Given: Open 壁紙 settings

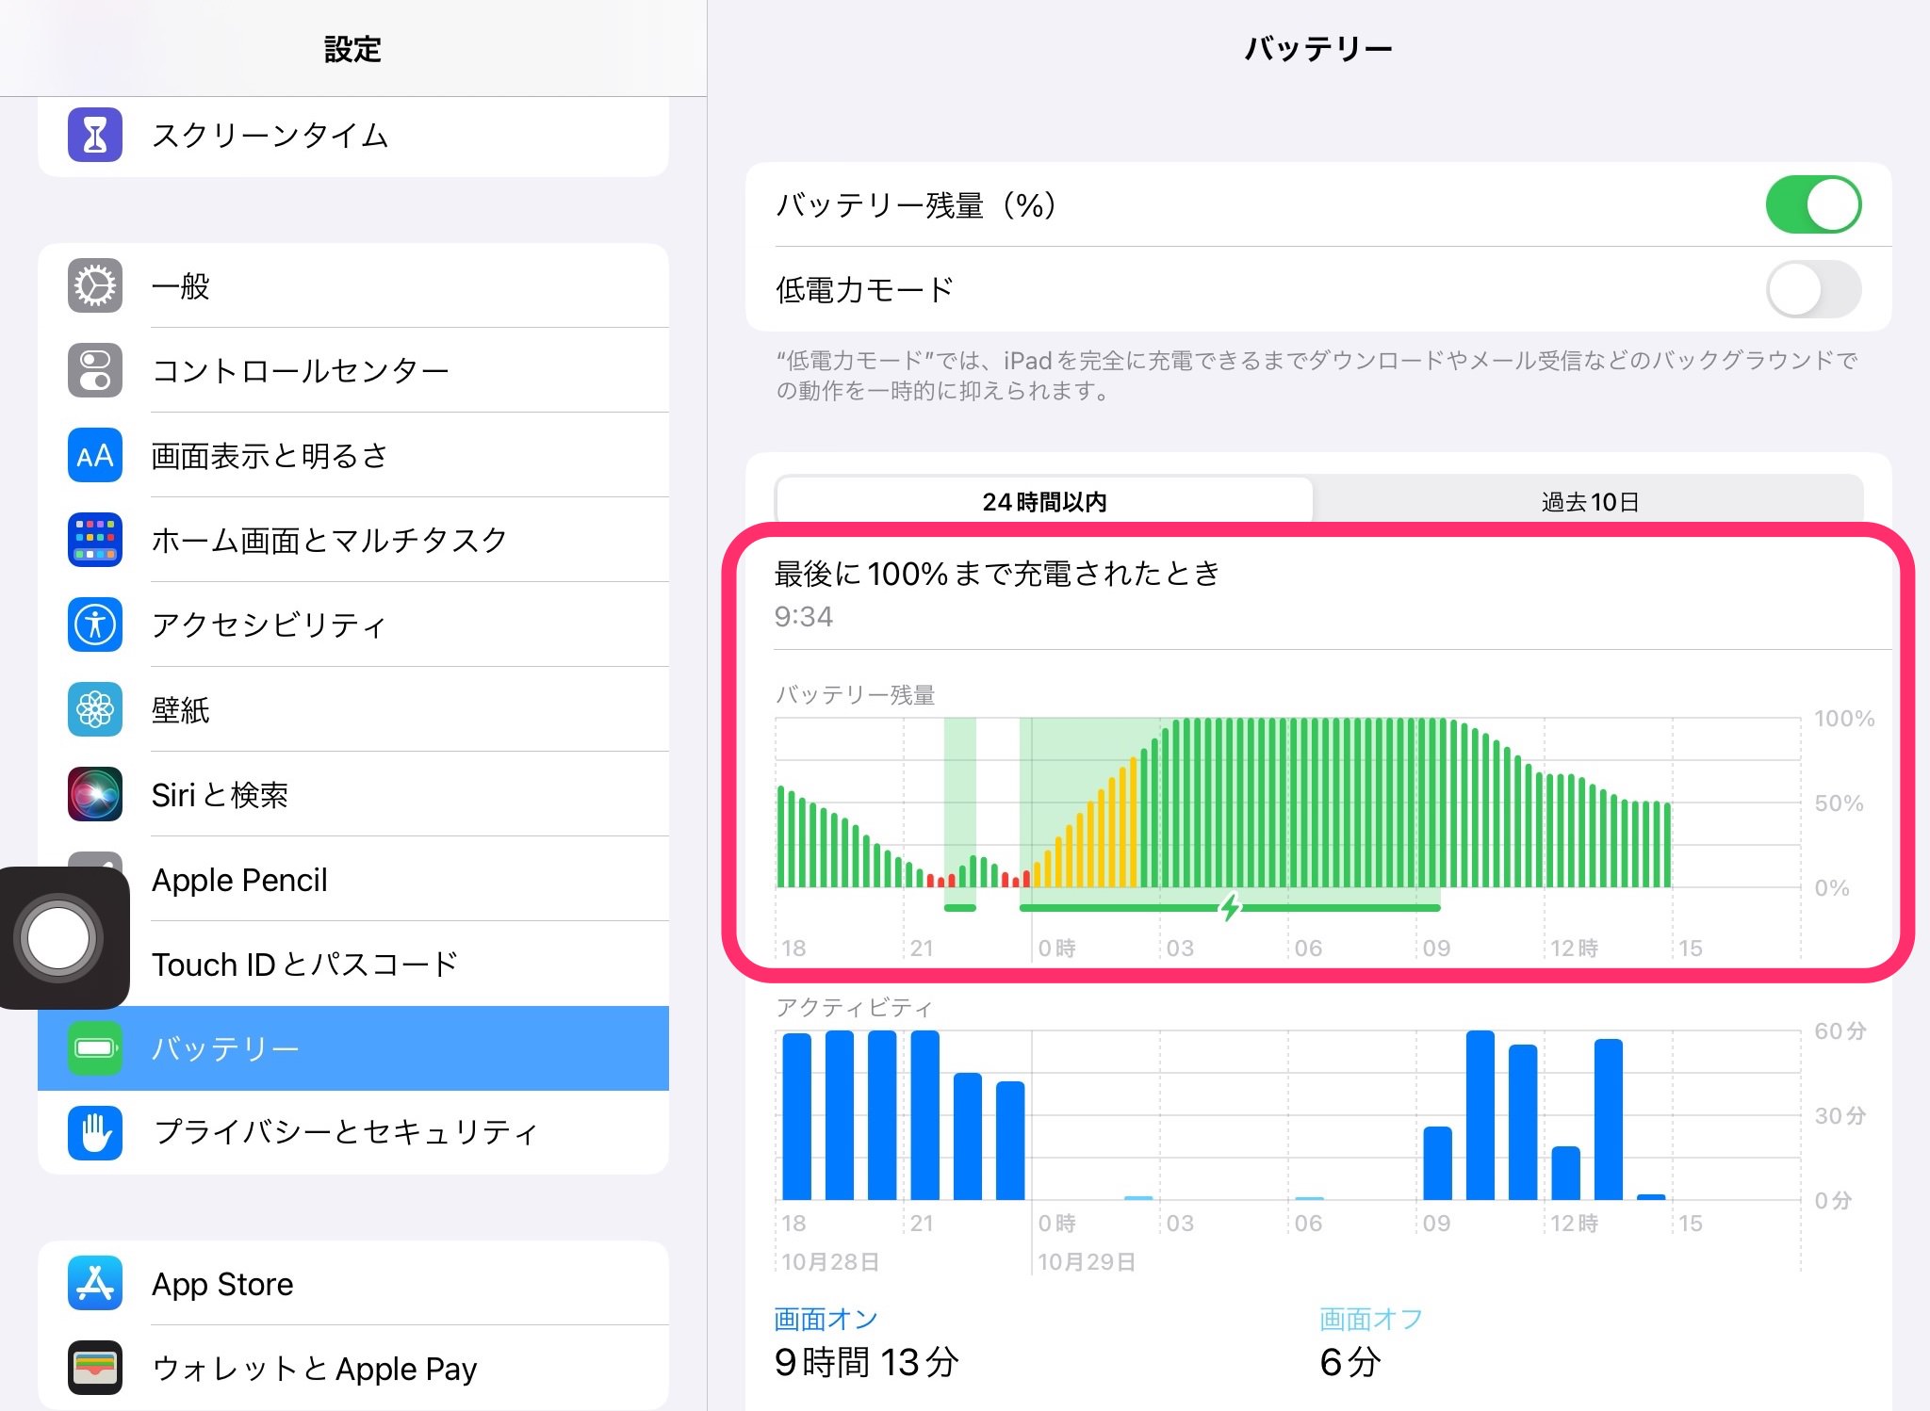Looking at the screenshot, I should [x=353, y=709].
